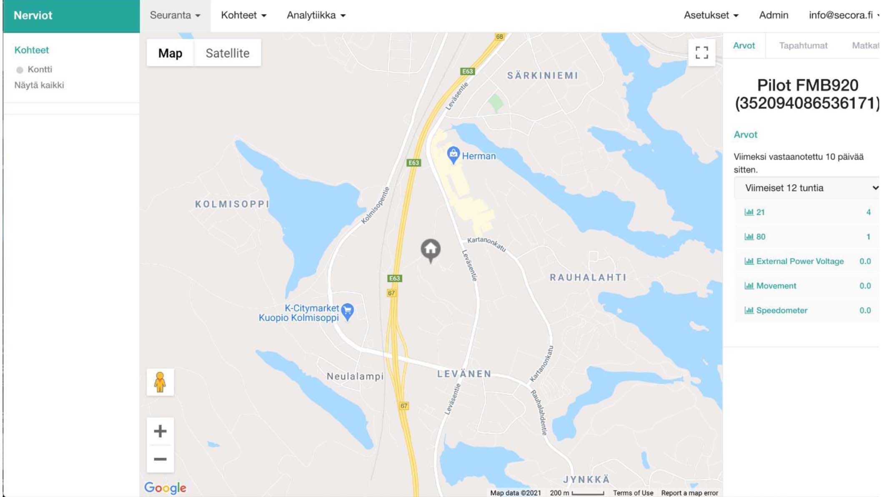Viewport: 882px width, 497px height.
Task: Select the Kontti object in the sidebar
Action: point(40,69)
